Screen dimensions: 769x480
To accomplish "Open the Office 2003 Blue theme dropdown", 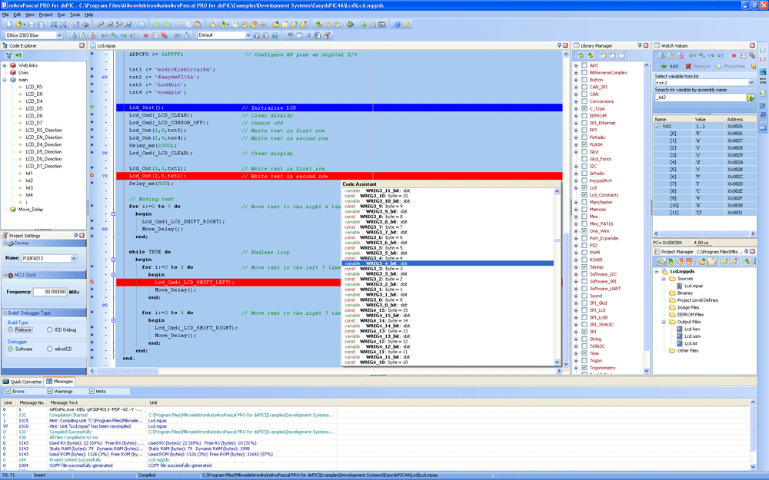I will 59,35.
